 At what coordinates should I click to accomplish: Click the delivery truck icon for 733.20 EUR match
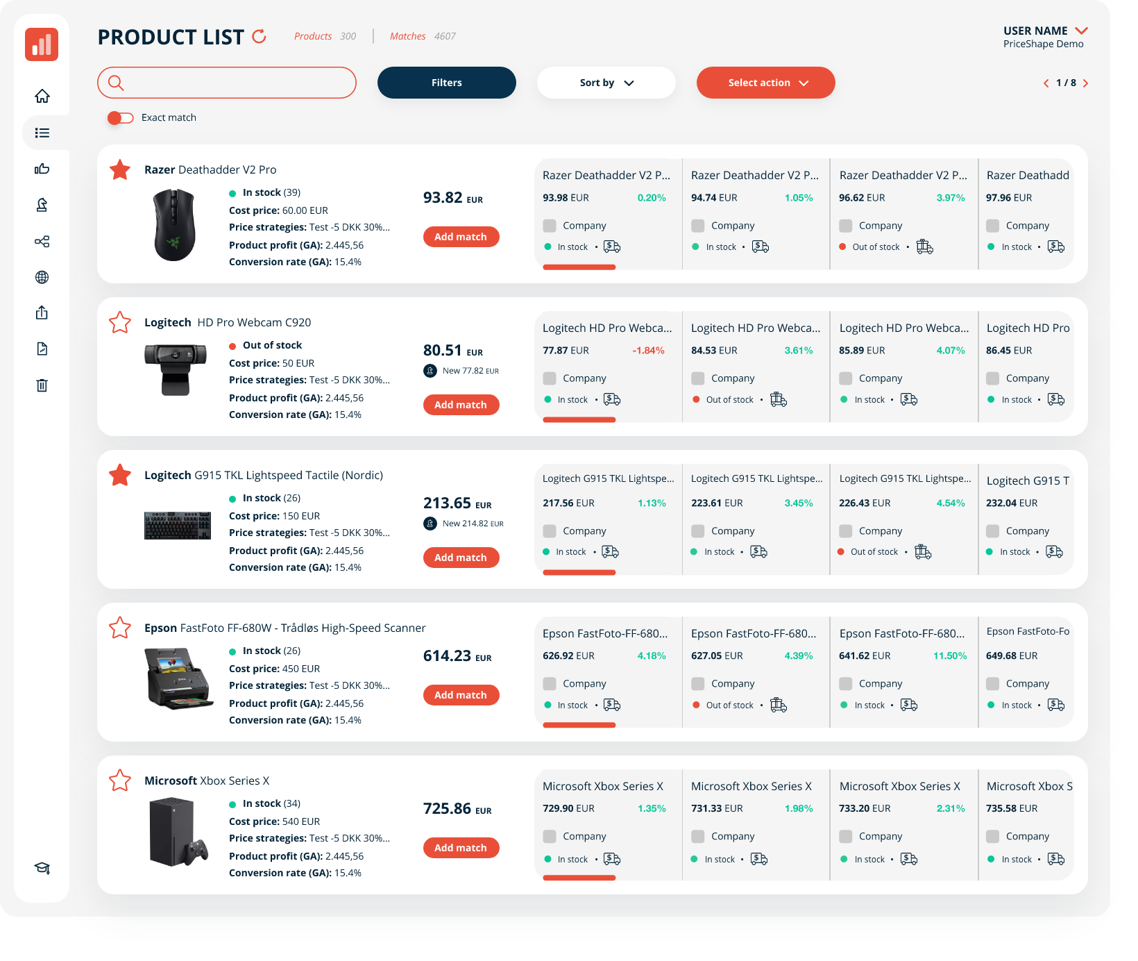909,859
